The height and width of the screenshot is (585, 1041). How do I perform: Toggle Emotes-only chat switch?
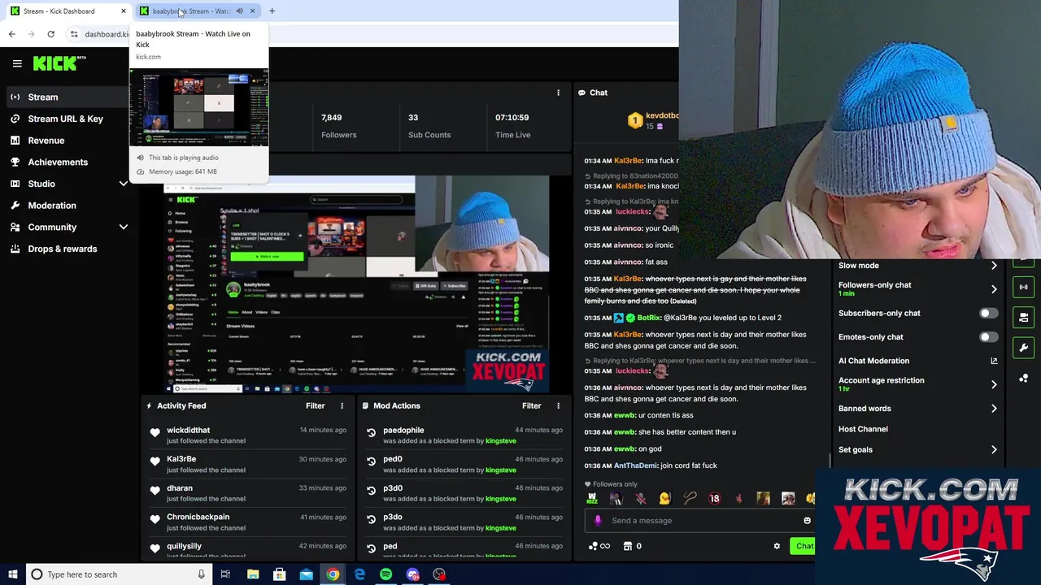click(988, 336)
